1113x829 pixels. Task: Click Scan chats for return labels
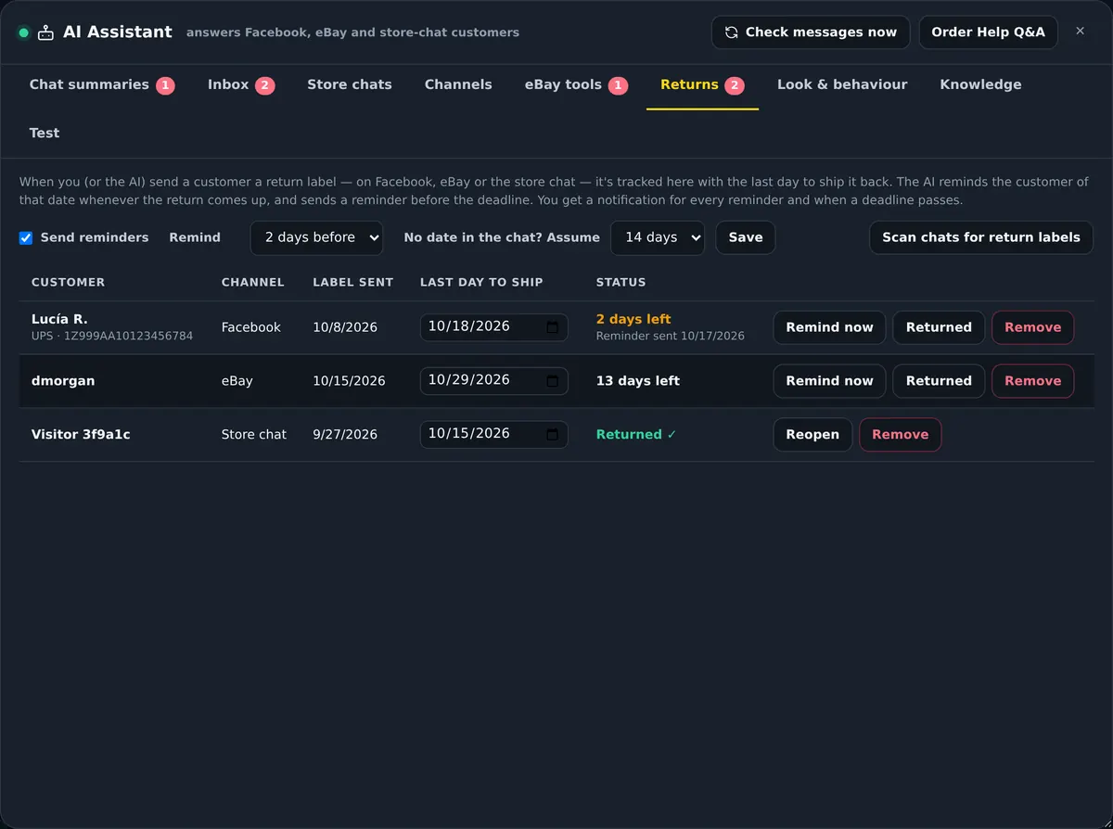[981, 237]
